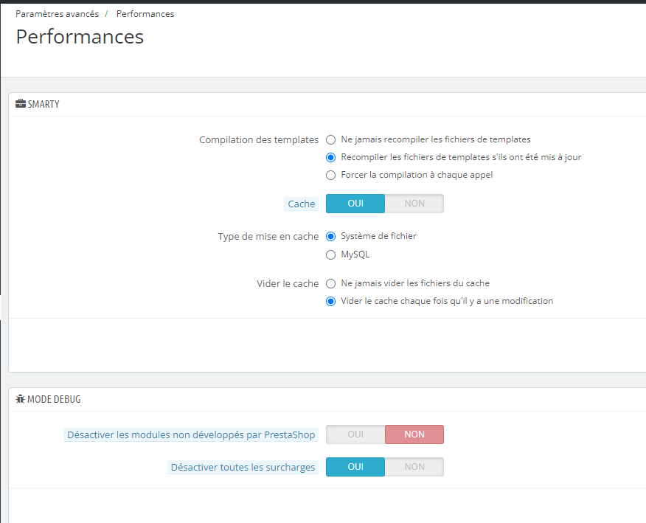Select 'Ne jamais recompiler les fichiers de templates'
Image resolution: width=646 pixels, height=523 pixels.
331,139
